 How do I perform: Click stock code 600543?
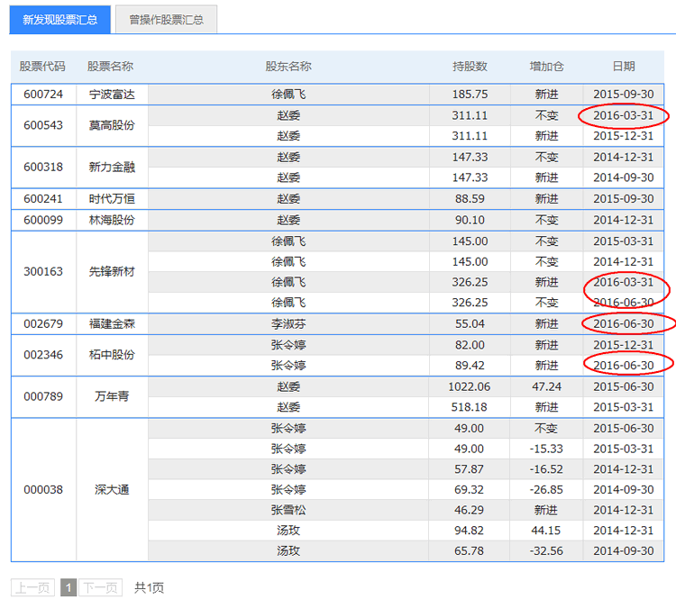(43, 125)
